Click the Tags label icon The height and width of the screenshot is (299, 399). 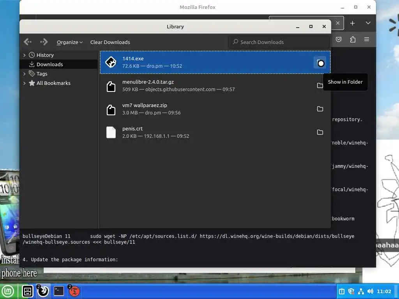pyautogui.click(x=32, y=74)
